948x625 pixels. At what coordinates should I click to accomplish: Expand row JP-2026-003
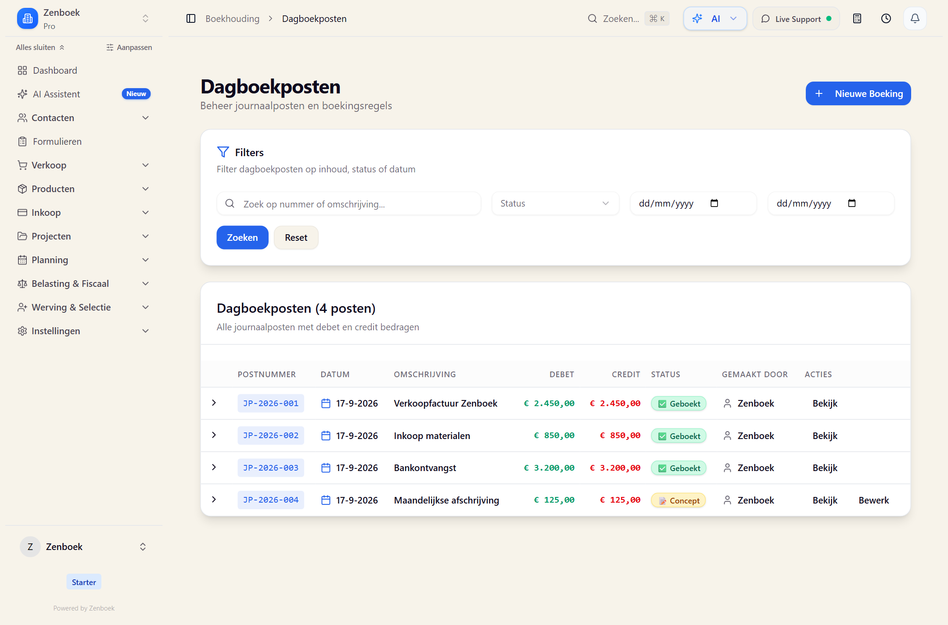pyautogui.click(x=214, y=467)
